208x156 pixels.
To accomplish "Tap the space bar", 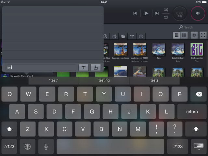I will [x=110, y=147].
